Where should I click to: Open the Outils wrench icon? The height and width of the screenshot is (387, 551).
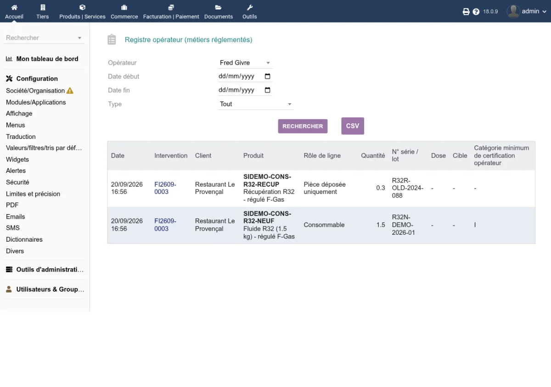tap(250, 7)
